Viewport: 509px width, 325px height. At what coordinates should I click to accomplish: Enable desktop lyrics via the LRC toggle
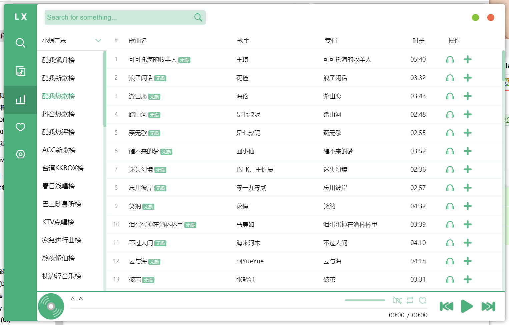tap(397, 300)
